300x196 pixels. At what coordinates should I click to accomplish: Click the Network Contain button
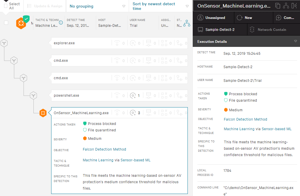(x=274, y=29)
